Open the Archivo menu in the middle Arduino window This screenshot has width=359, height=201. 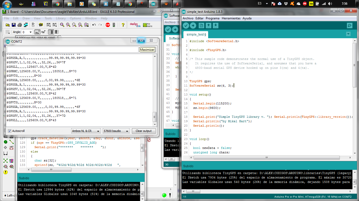[x=170, y=22]
